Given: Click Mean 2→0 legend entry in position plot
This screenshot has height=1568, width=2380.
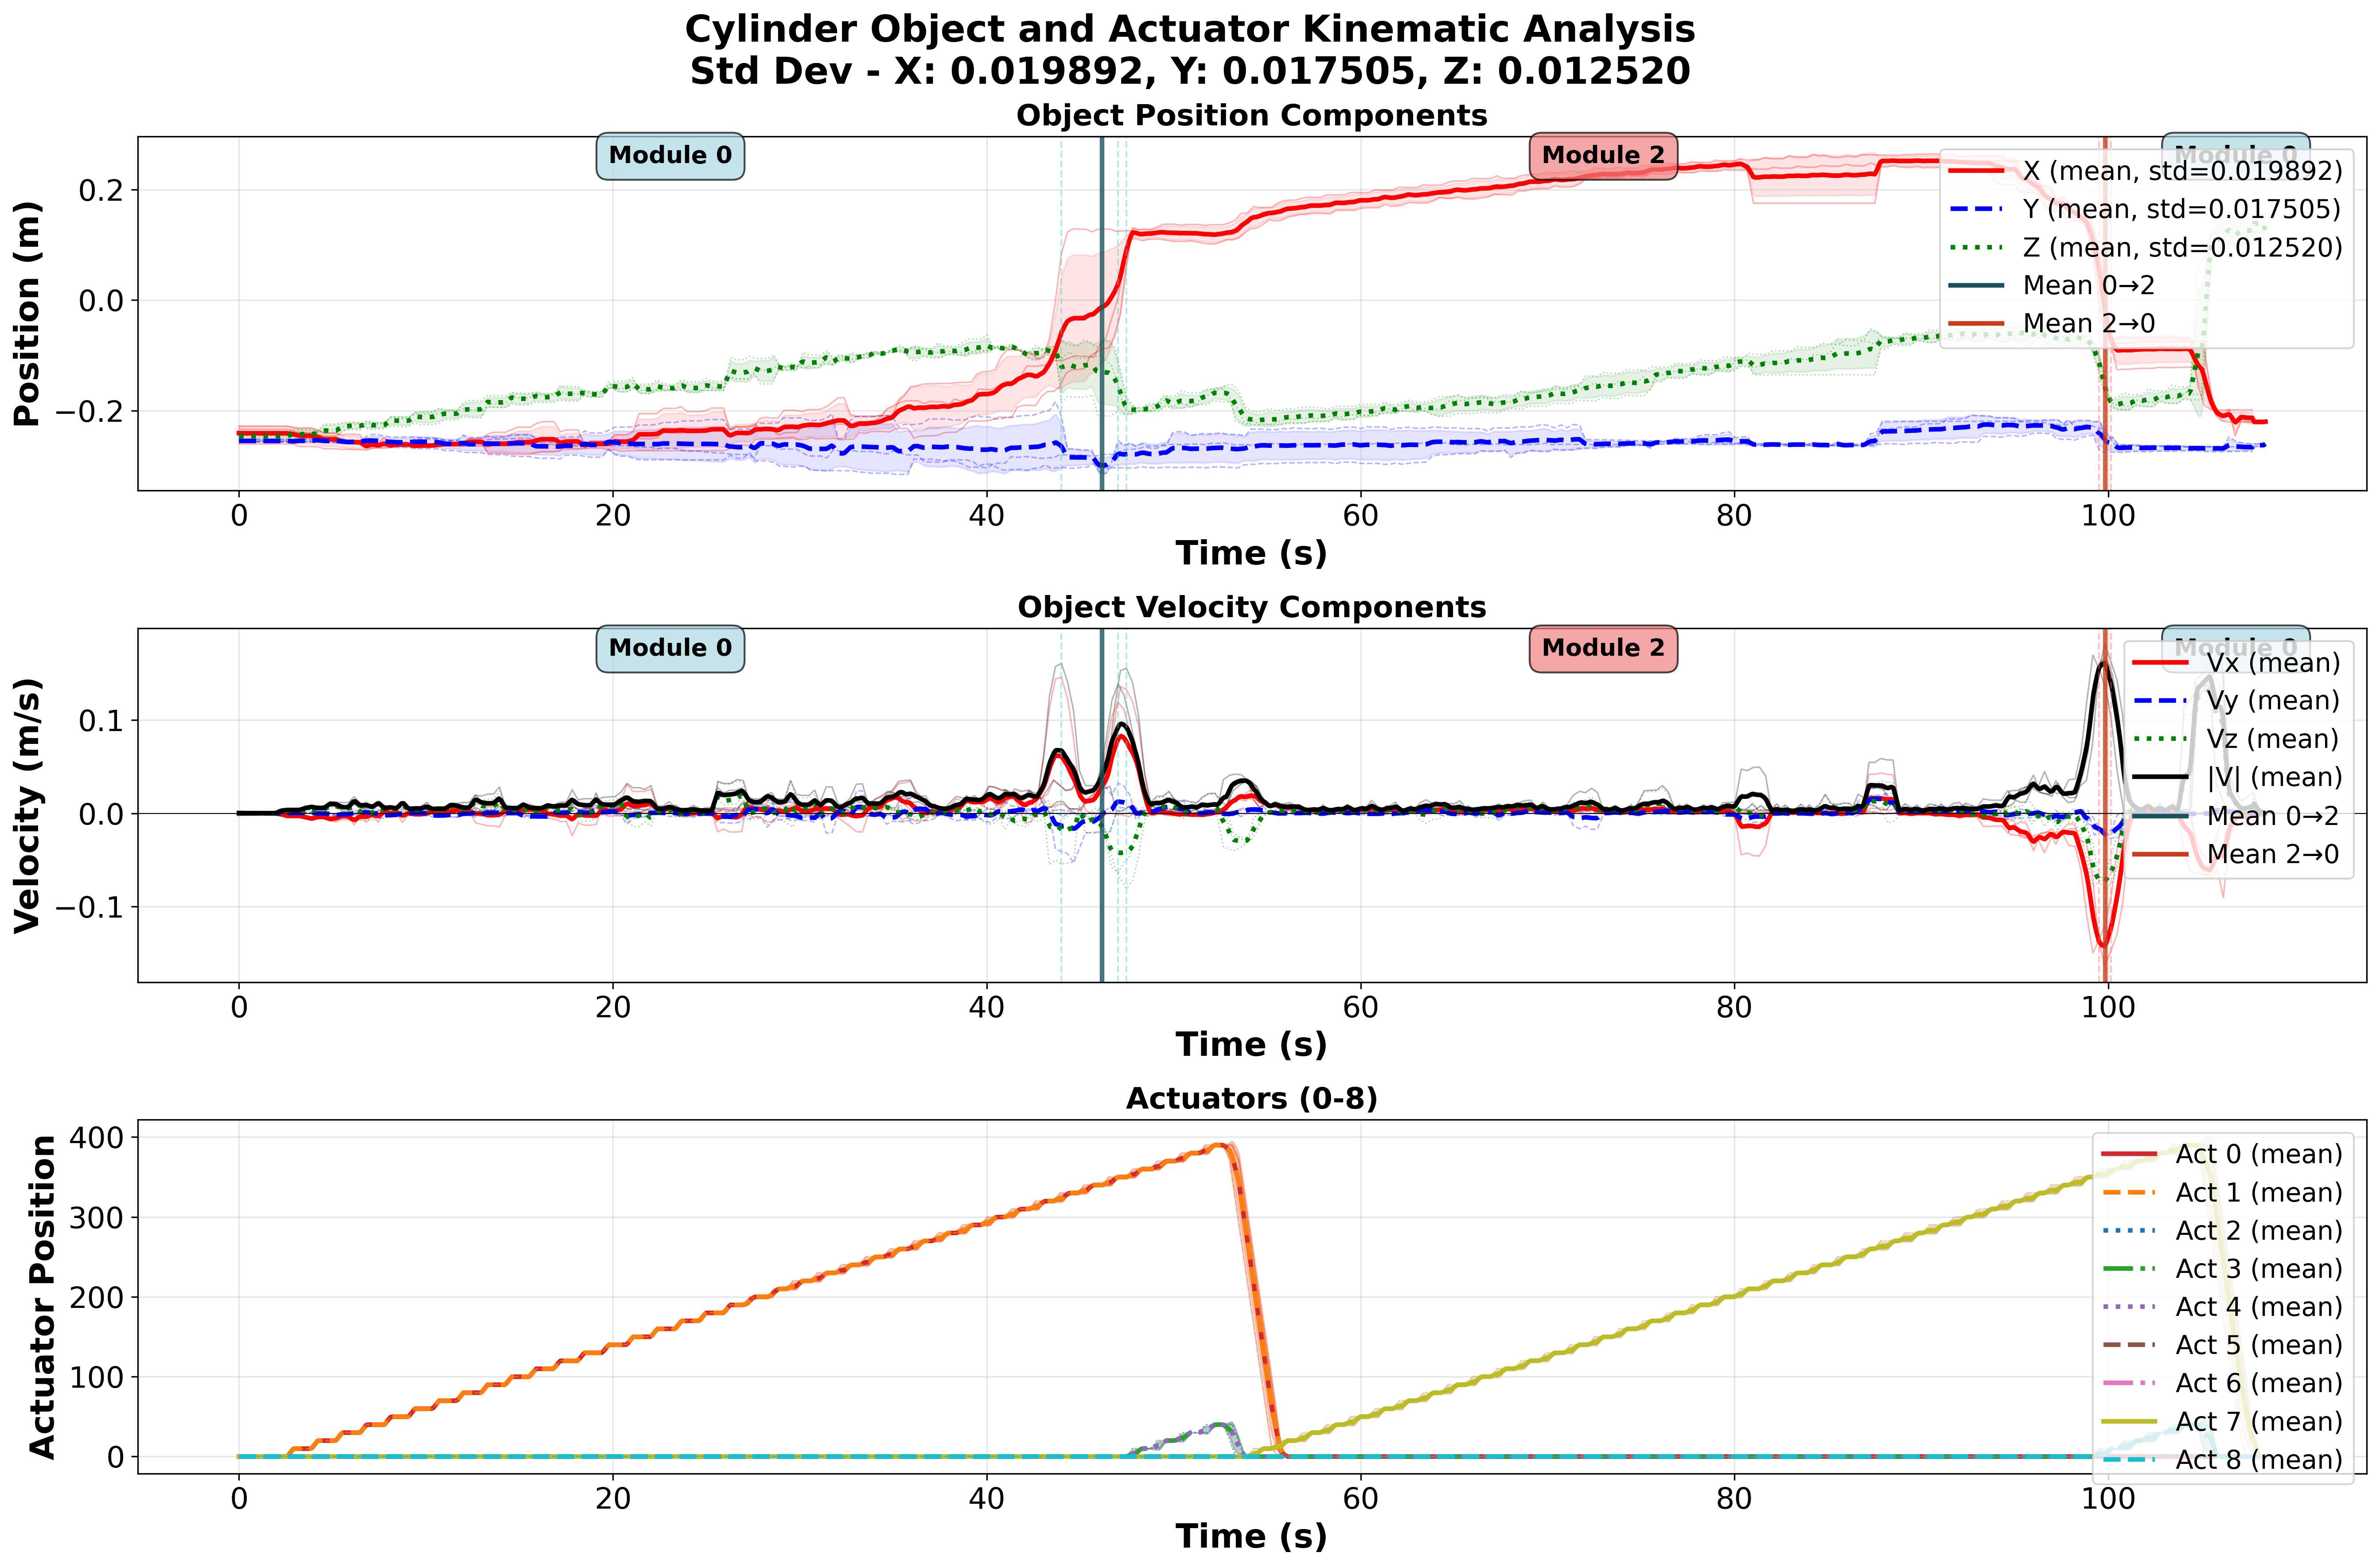Looking at the screenshot, I should [x=2088, y=324].
